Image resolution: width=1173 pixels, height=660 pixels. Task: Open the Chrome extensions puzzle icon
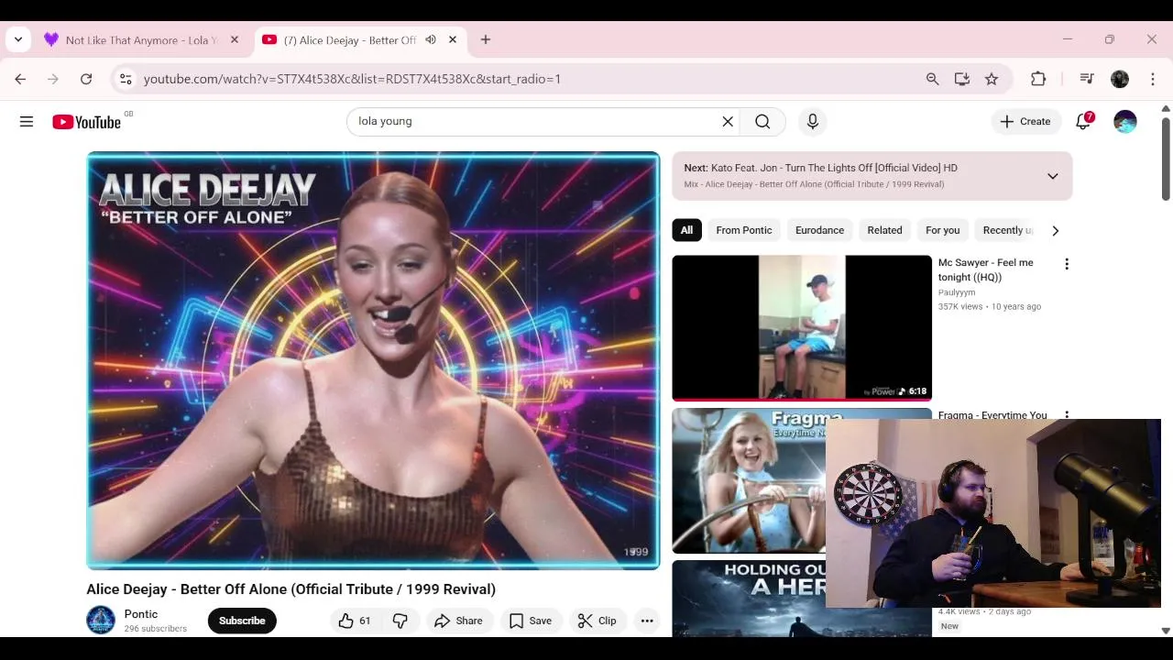(1038, 79)
